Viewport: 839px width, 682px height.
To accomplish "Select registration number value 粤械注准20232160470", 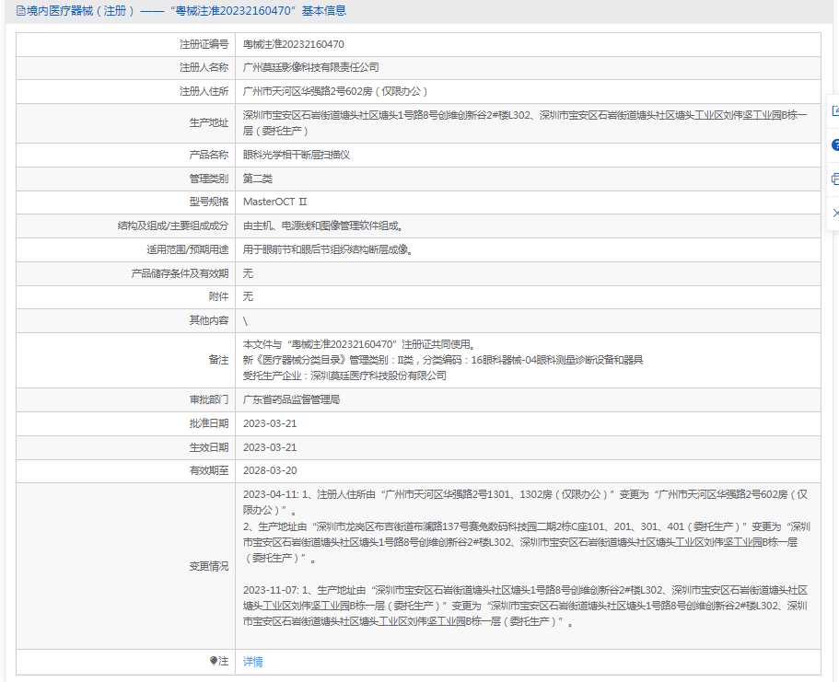I will [x=293, y=44].
